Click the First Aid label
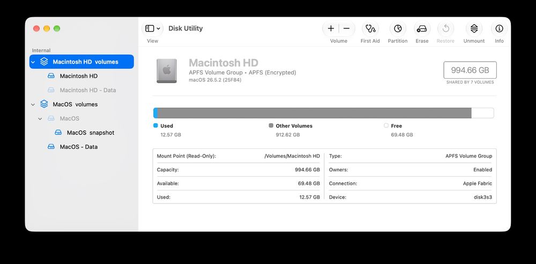 (x=370, y=41)
